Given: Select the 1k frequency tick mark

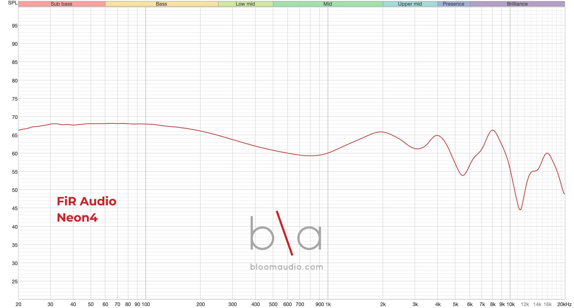Looking at the screenshot, I should pyautogui.click(x=328, y=304).
